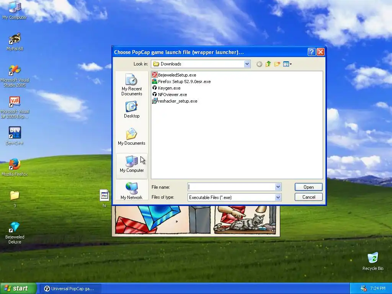This screenshot has width=392, height=294.
Task: Close the file chooser dialog
Action: (x=320, y=52)
